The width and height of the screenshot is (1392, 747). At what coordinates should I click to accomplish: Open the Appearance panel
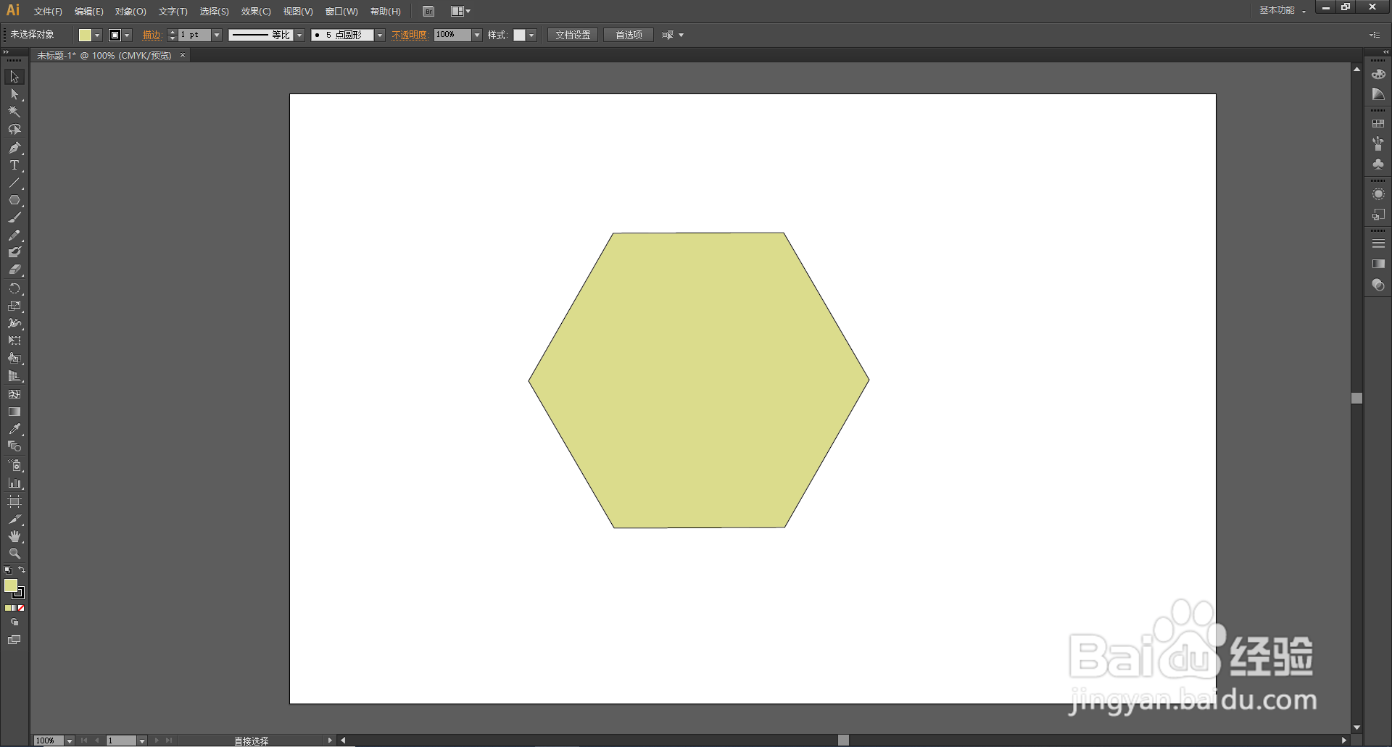1378,194
